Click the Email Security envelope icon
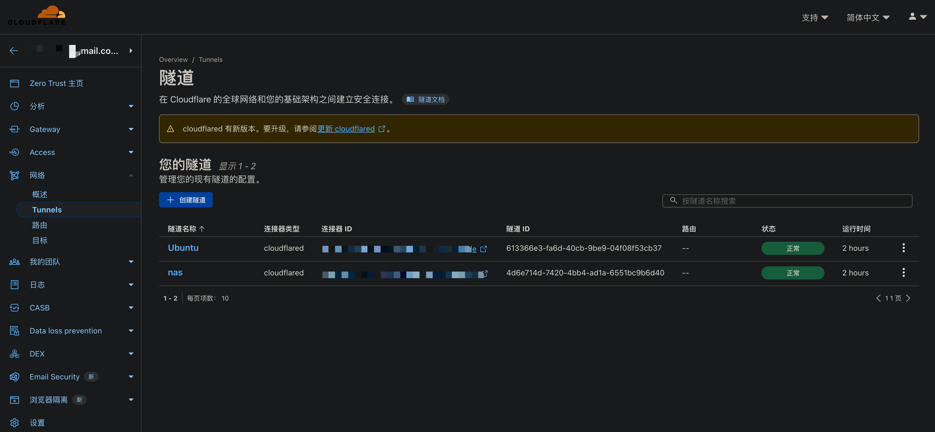 tap(15, 376)
